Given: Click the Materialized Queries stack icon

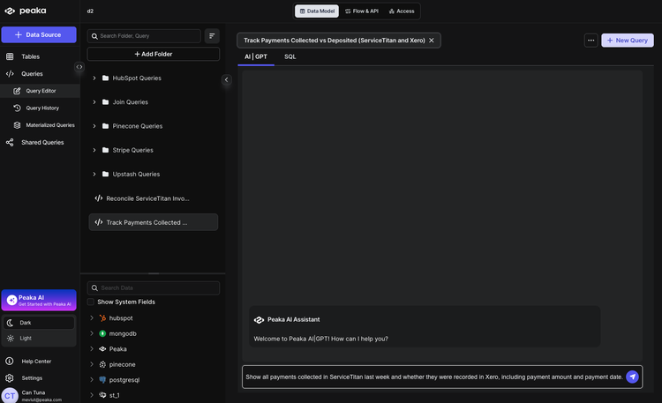Looking at the screenshot, I should click(x=17, y=125).
